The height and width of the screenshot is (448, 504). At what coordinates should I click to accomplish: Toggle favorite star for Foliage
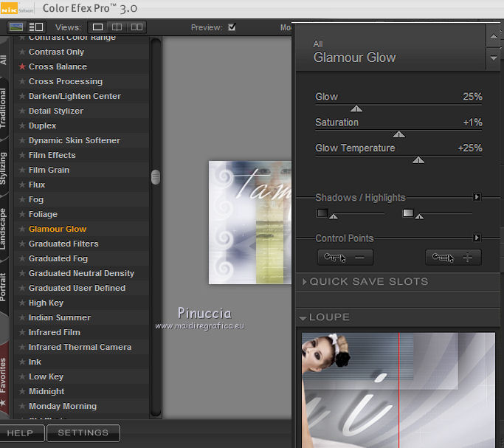coord(22,214)
